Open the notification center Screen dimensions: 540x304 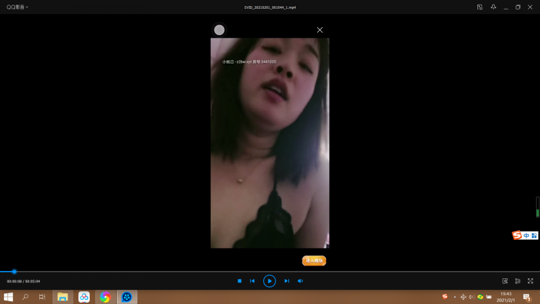[526, 297]
